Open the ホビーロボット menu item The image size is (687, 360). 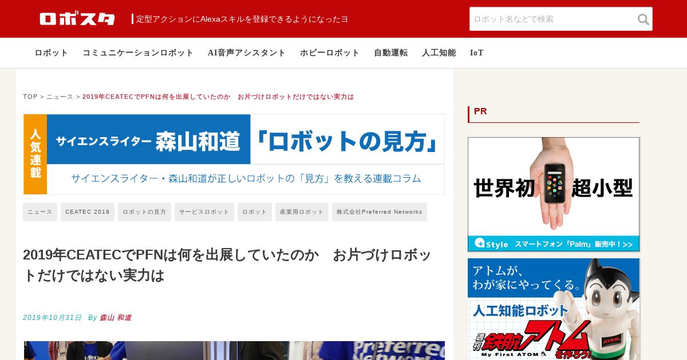330,53
